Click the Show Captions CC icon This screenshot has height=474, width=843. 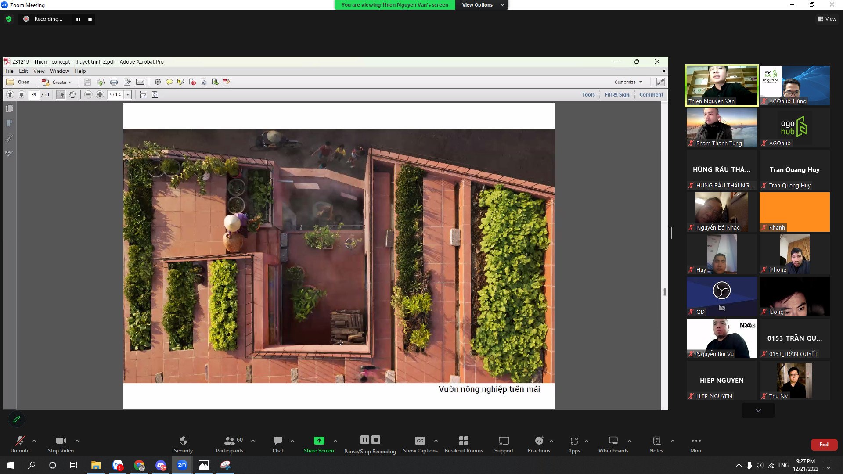(x=420, y=441)
